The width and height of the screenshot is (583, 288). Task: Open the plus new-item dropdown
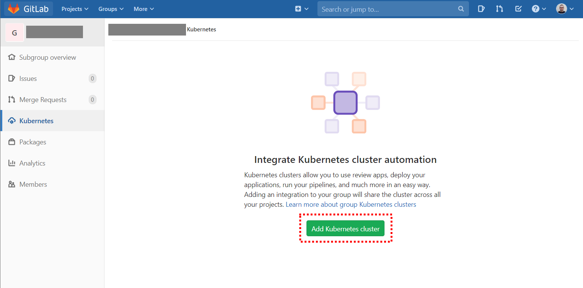pos(302,9)
